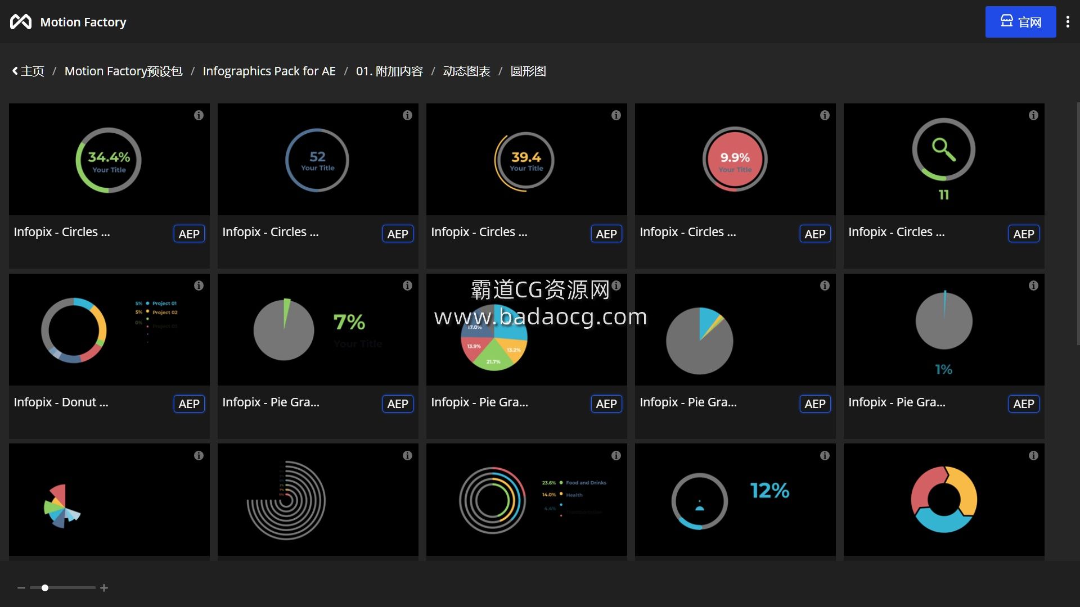Click the 'Infopix - Circles ...' title under 34.4%

point(62,232)
